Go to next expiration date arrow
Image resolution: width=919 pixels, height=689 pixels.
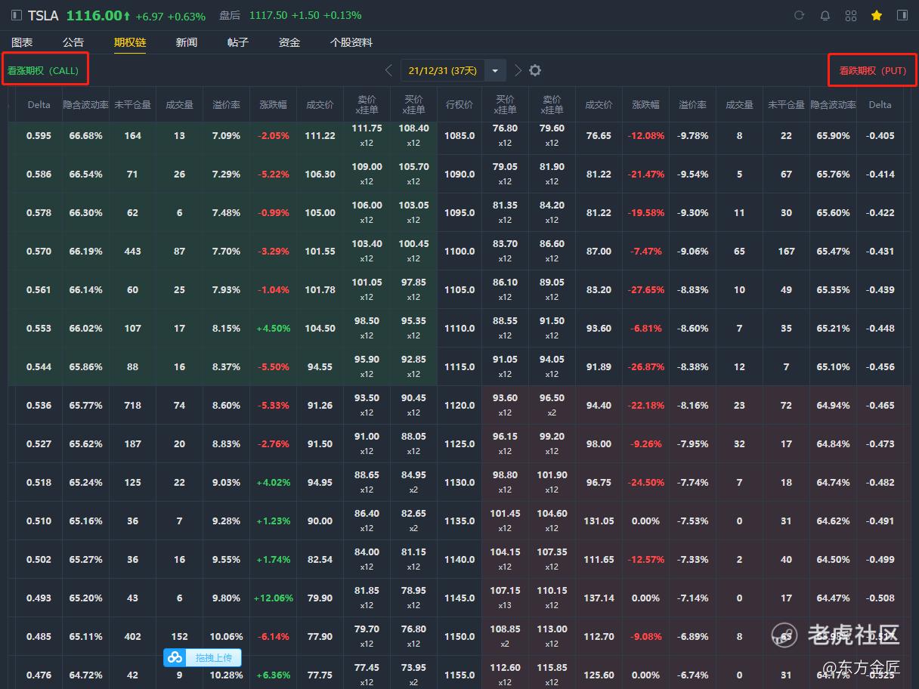tap(518, 70)
